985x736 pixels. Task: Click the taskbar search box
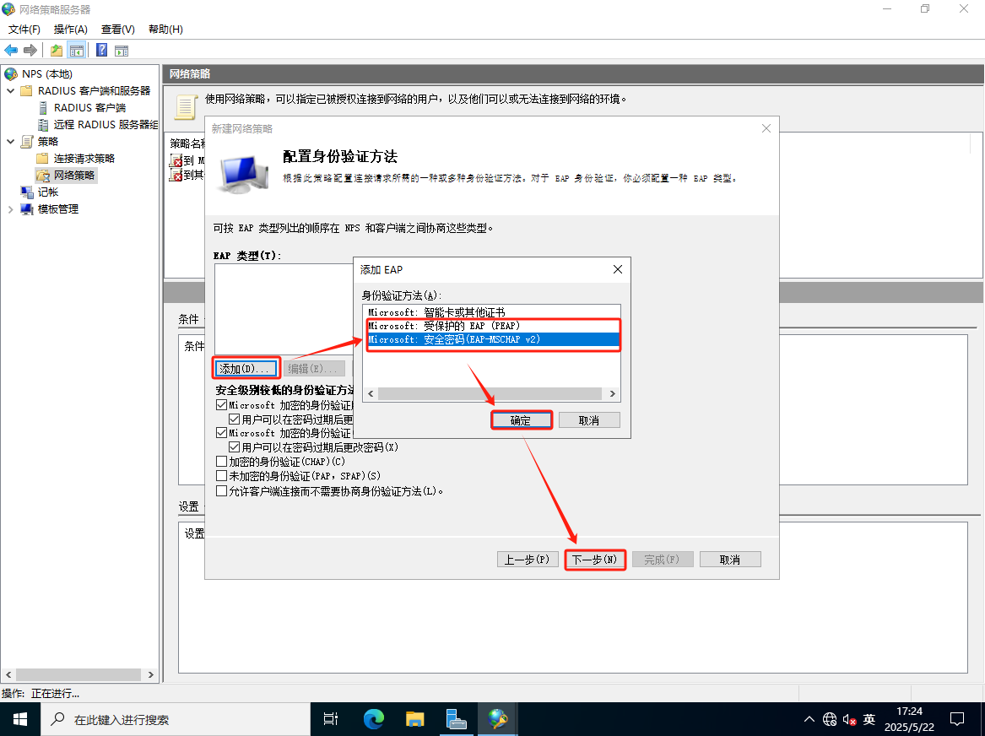pyautogui.click(x=176, y=719)
